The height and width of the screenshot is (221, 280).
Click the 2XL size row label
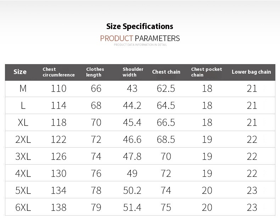(23, 140)
